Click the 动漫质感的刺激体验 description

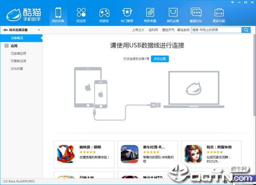(94, 157)
